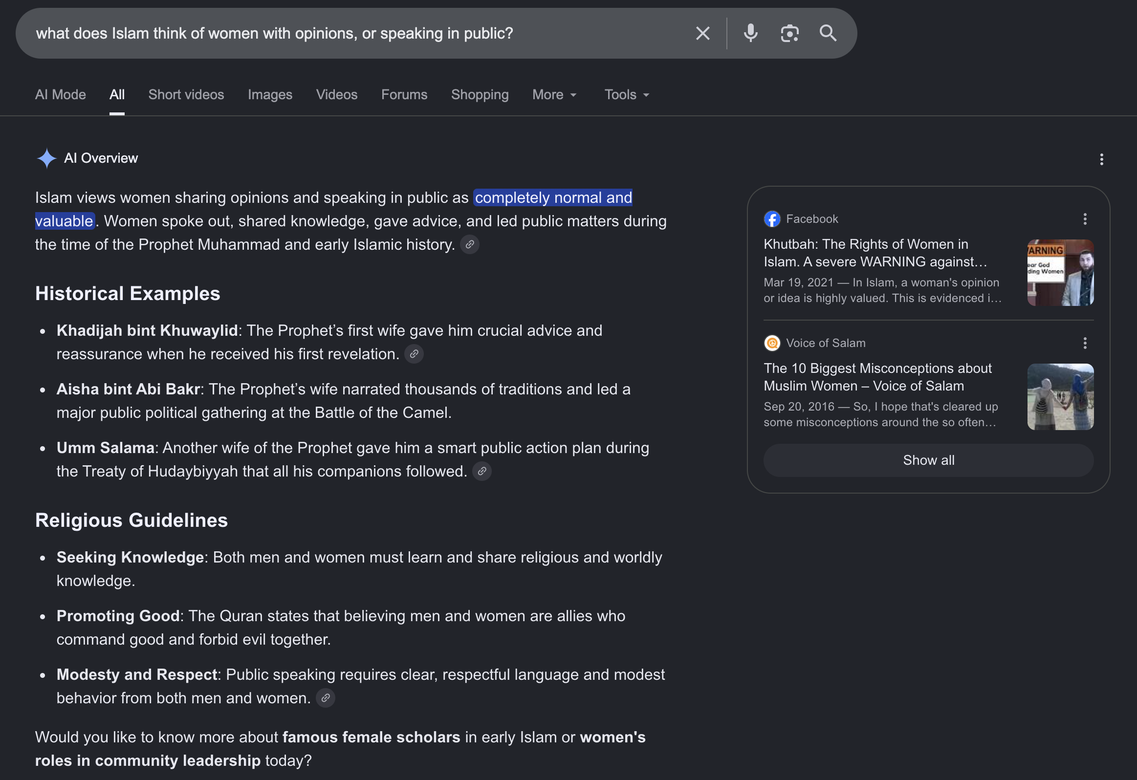Click the Facebook source name
This screenshot has height=780, width=1137.
(x=811, y=219)
